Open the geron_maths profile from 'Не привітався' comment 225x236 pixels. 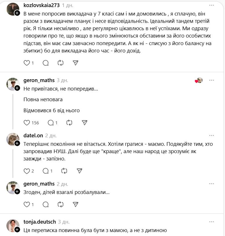39,80
